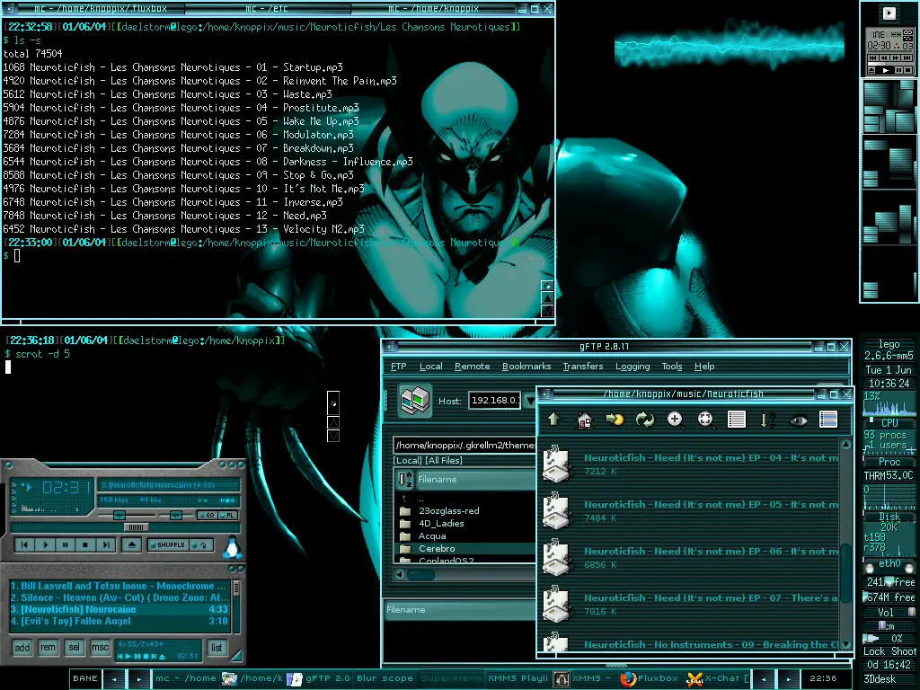
Task: Click the gFTP Host address field
Action: [x=495, y=400]
